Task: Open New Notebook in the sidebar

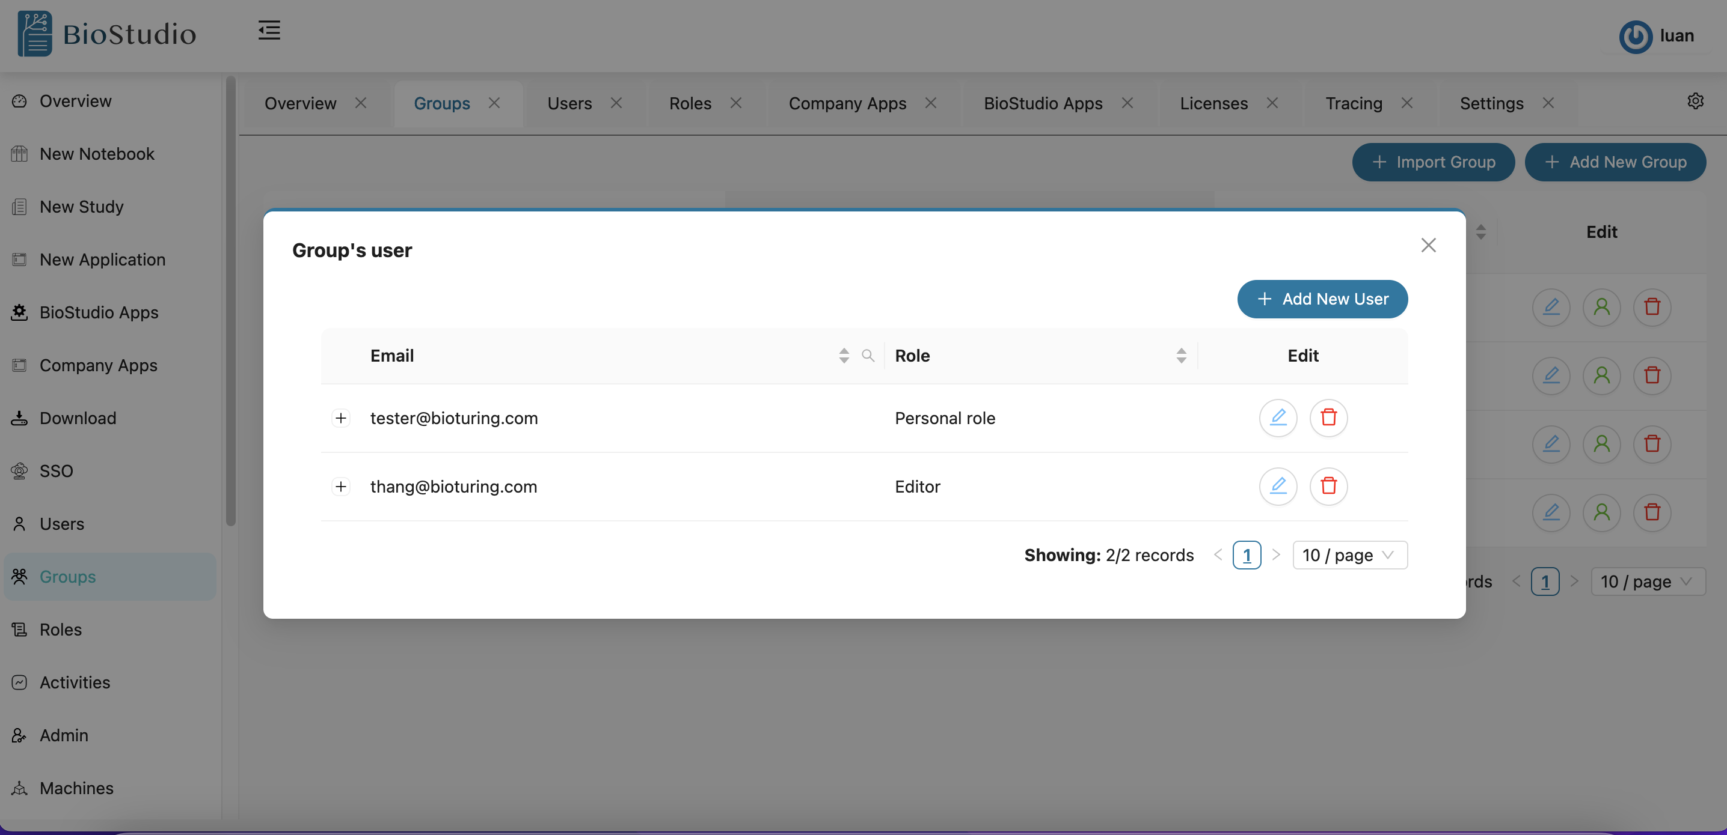Action: coord(110,154)
